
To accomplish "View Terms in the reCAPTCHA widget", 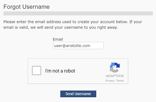I will (120, 81).
